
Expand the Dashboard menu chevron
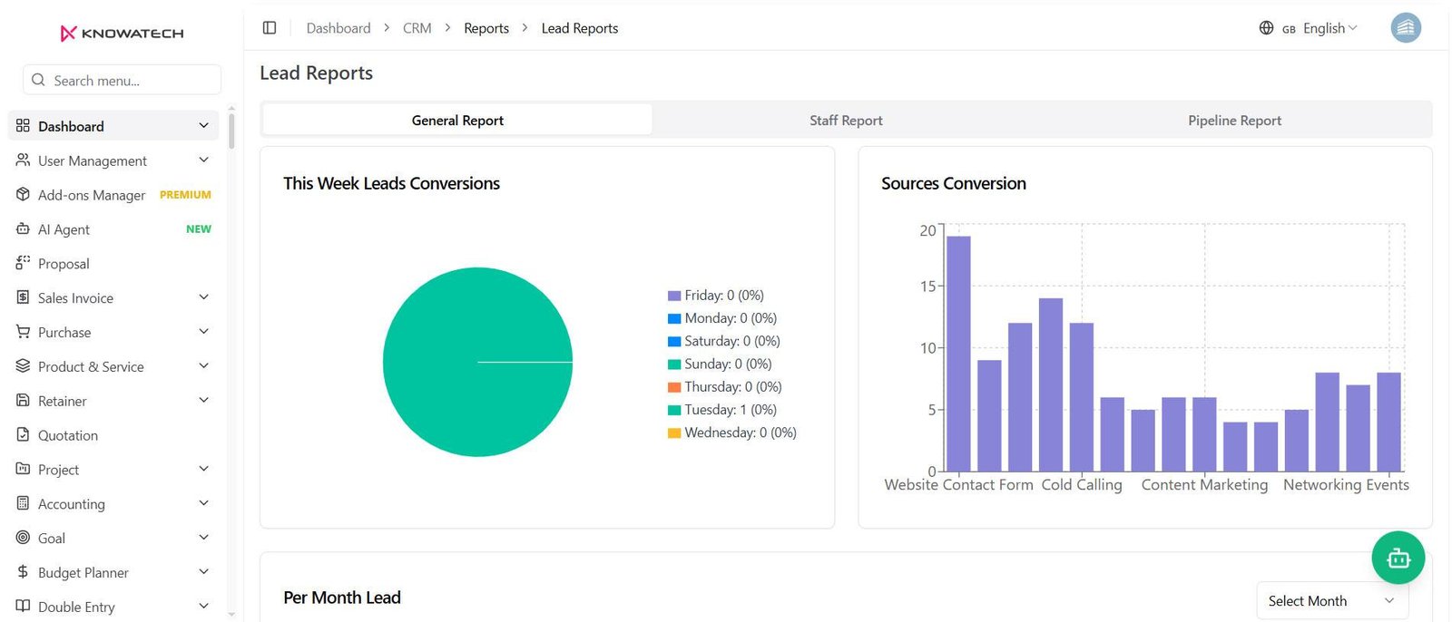pos(203,126)
